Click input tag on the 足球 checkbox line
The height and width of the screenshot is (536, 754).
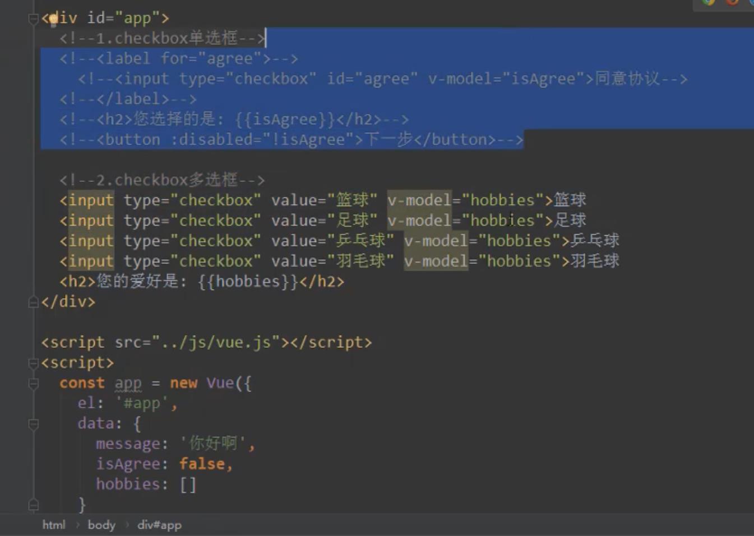[91, 220]
